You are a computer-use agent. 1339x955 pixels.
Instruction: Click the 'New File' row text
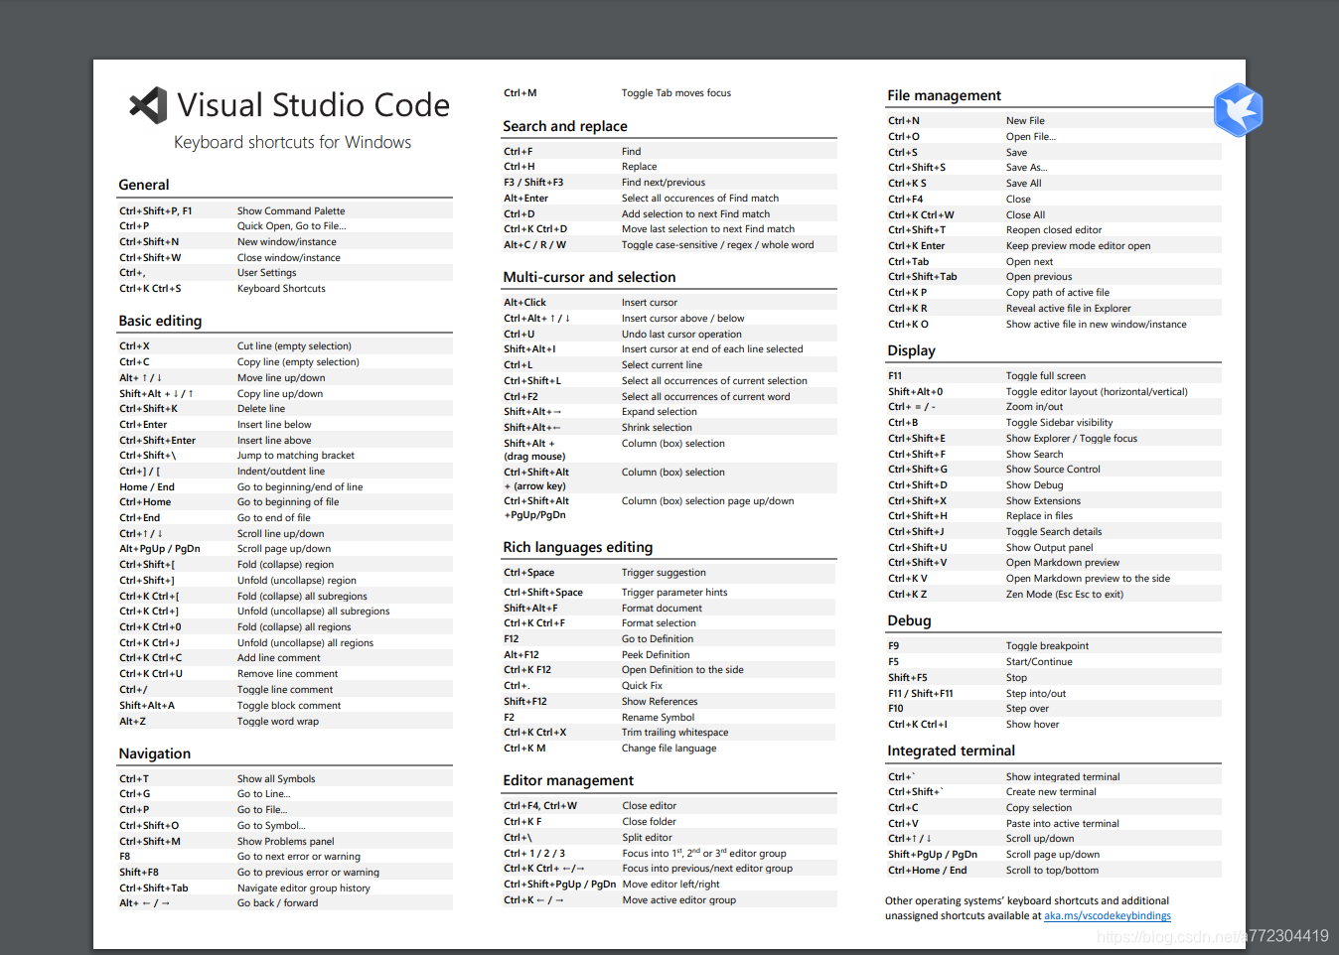click(1025, 121)
